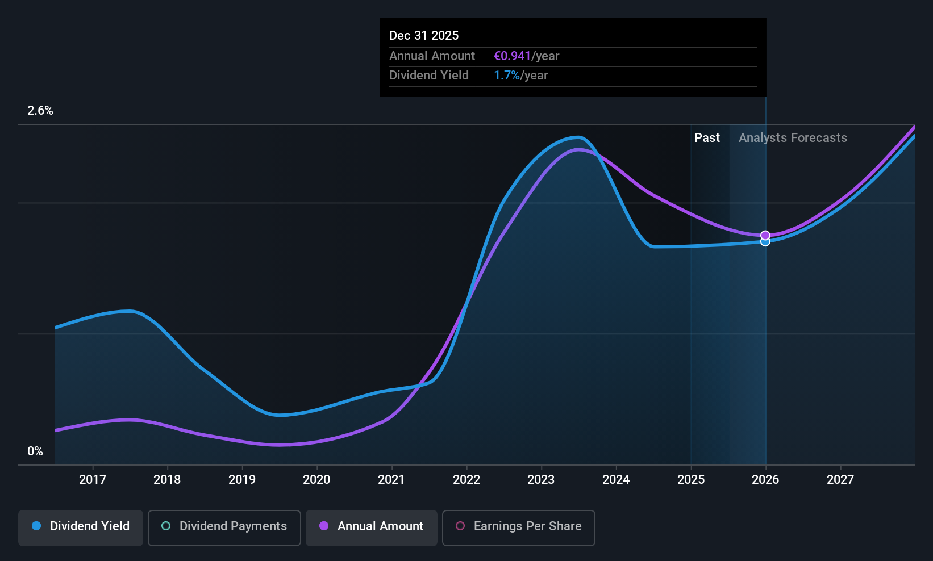Viewport: 933px width, 561px height.
Task: Toggle the Dividend Yield legend series
Action: point(81,527)
